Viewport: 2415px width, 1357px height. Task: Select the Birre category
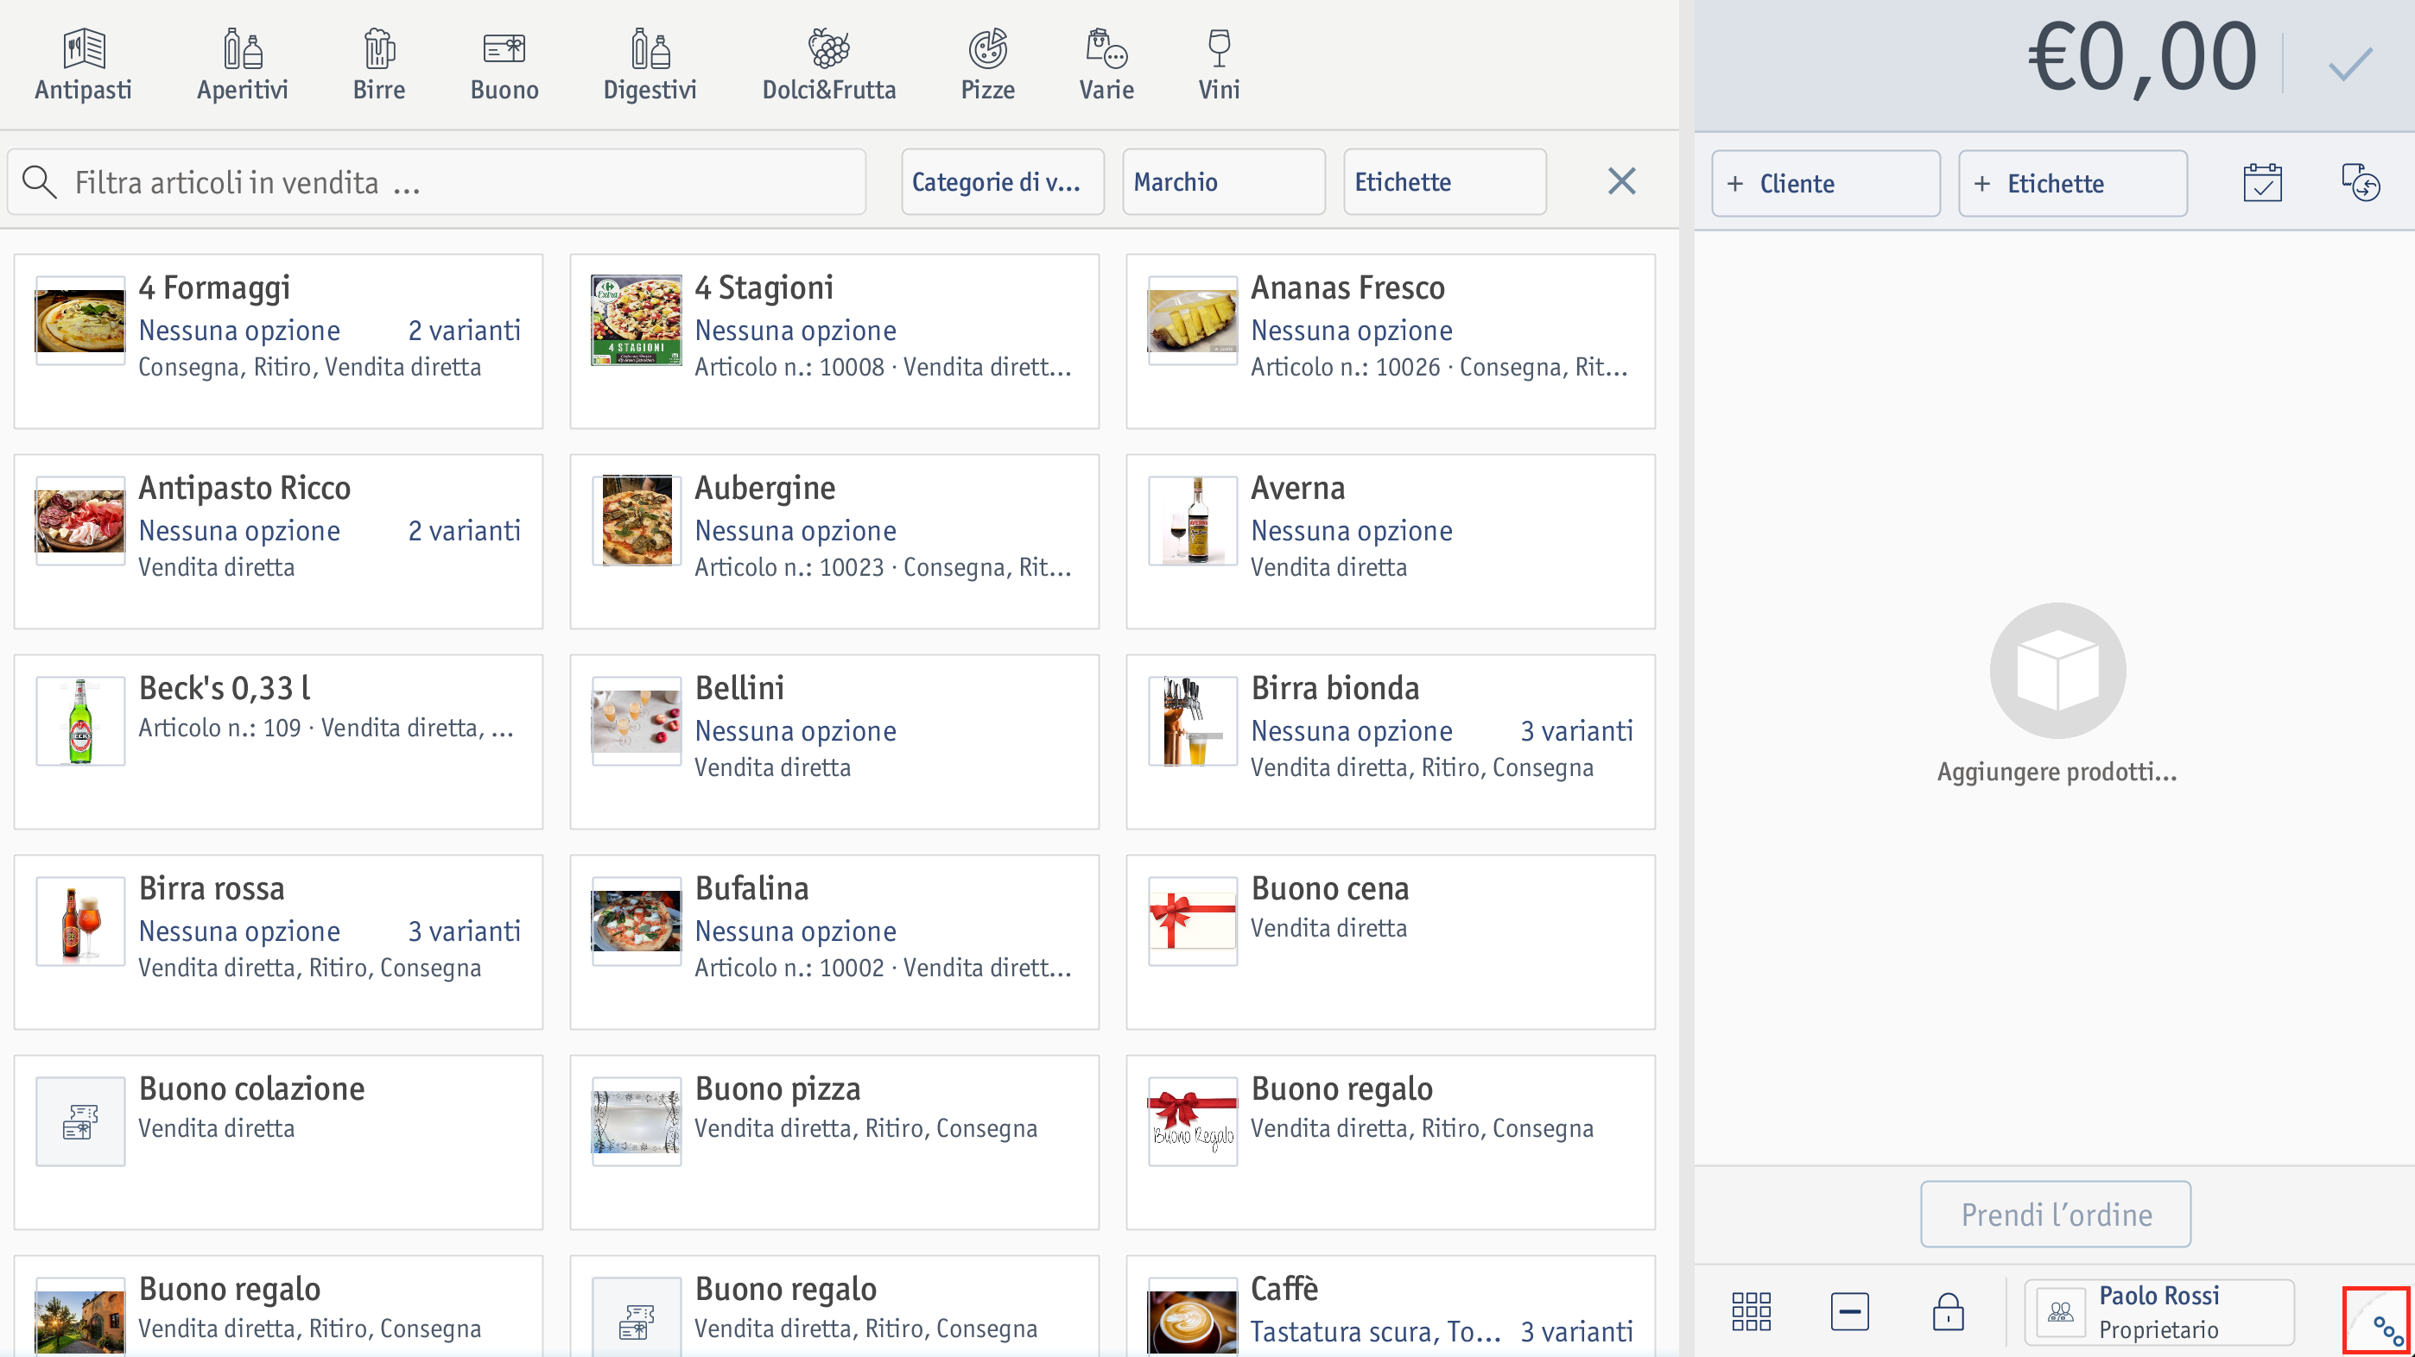pyautogui.click(x=379, y=65)
